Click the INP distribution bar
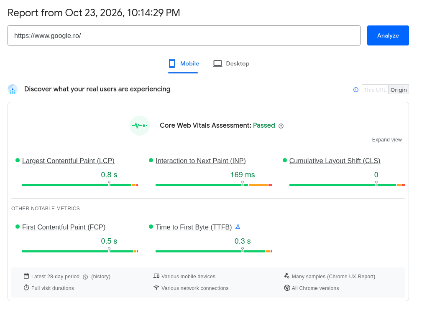 213,185
